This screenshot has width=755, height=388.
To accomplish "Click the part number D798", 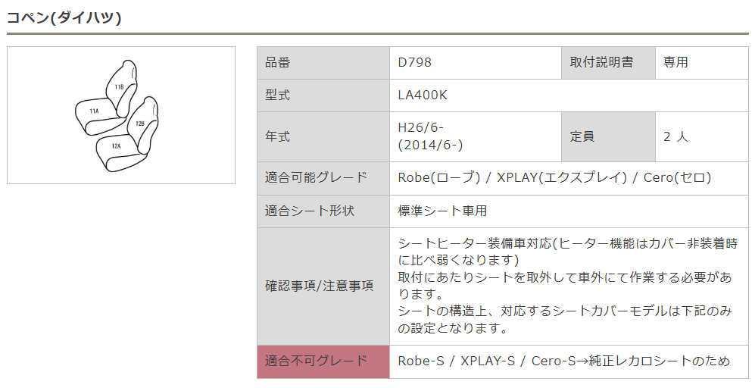I will point(415,63).
